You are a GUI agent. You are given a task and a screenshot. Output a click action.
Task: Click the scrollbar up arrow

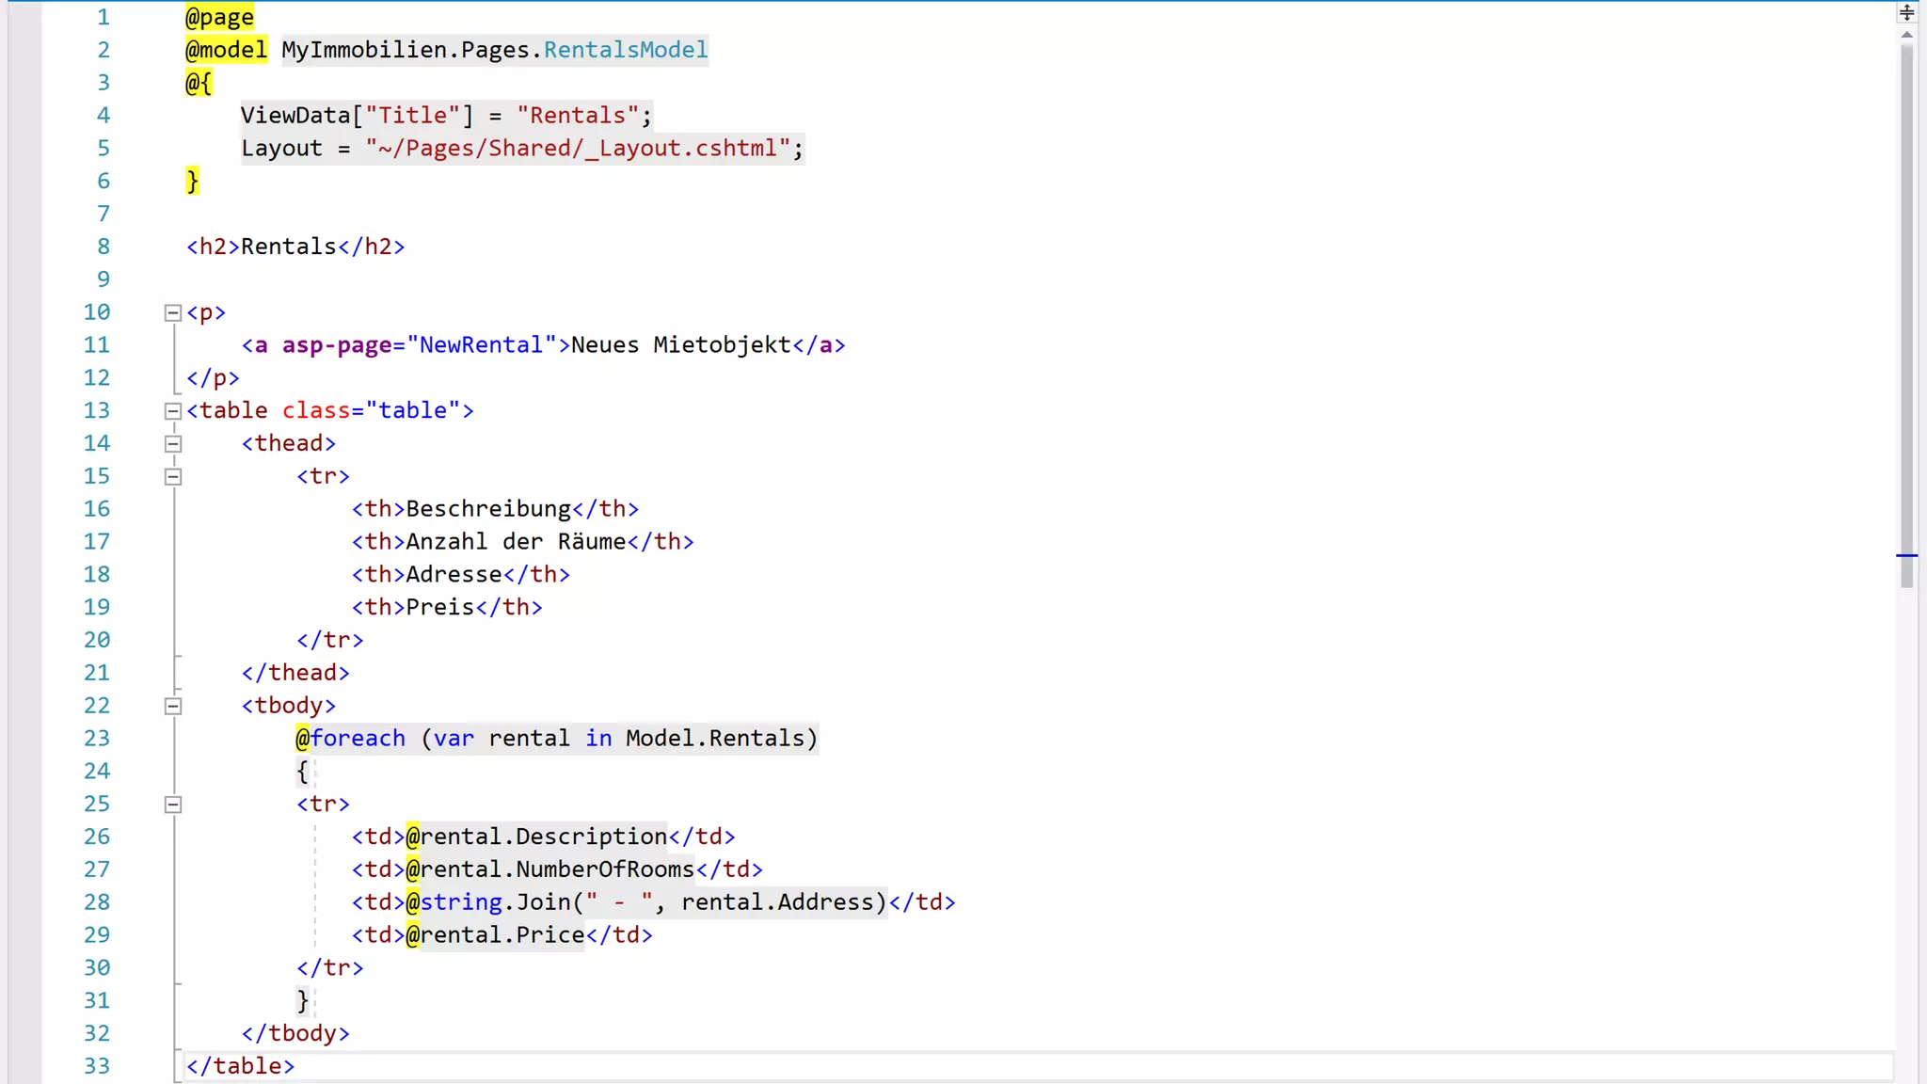pos(1906,35)
